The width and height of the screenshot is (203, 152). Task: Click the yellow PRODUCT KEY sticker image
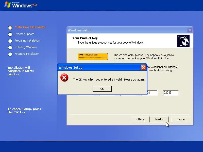coord(93,56)
